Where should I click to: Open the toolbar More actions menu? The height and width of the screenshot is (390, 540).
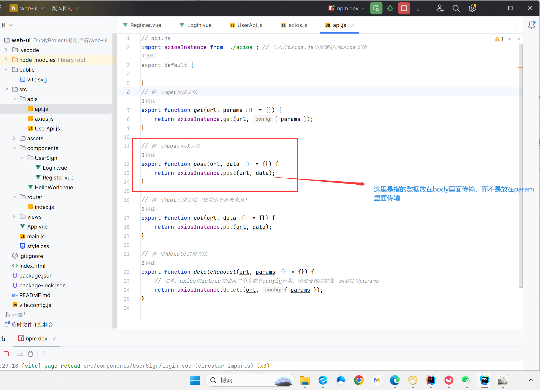[418, 8]
